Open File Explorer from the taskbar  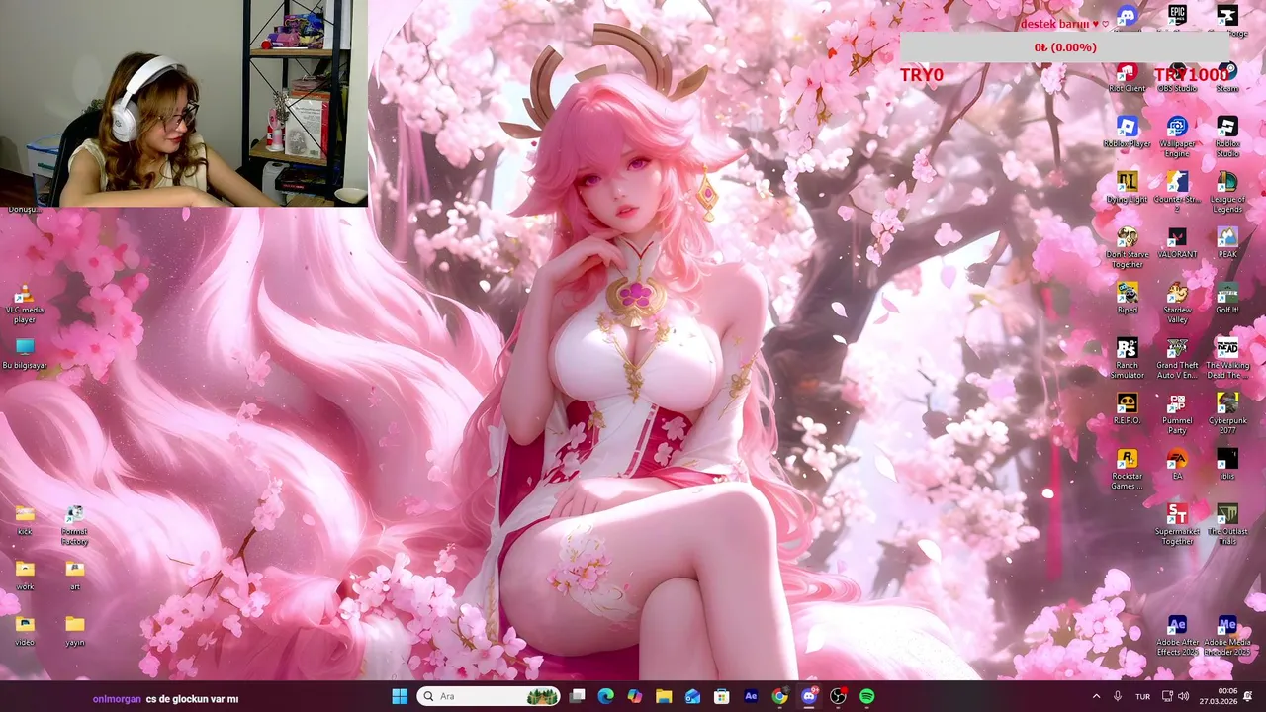pos(664,696)
